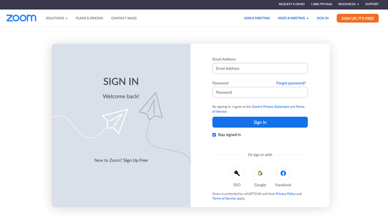
Task: Click the Sign Up Free link
Action: coord(135,160)
